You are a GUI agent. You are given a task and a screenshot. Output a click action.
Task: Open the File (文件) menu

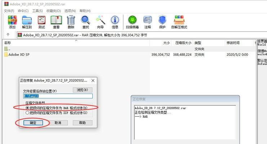point(9,11)
